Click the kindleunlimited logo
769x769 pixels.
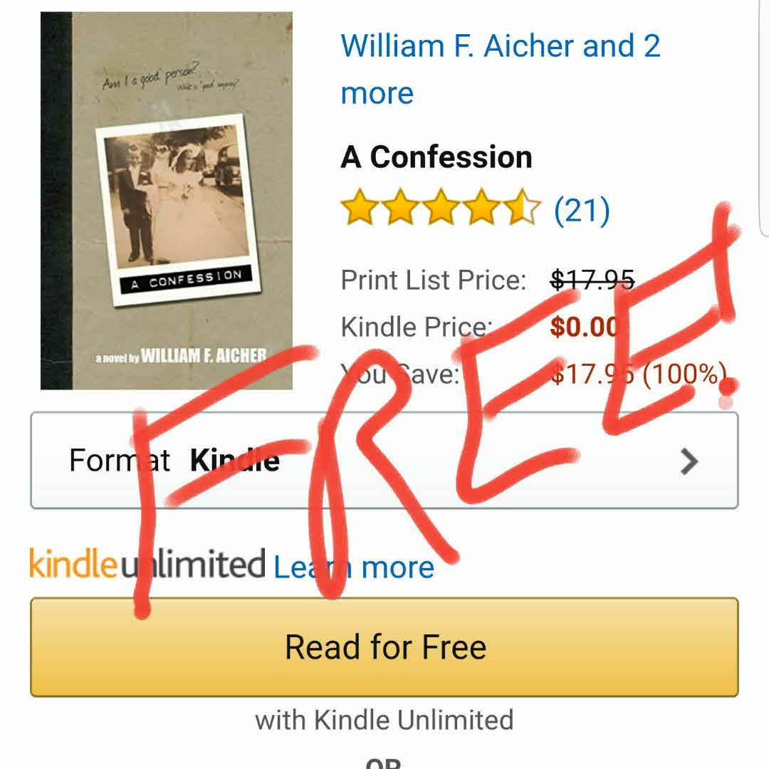tap(147, 564)
